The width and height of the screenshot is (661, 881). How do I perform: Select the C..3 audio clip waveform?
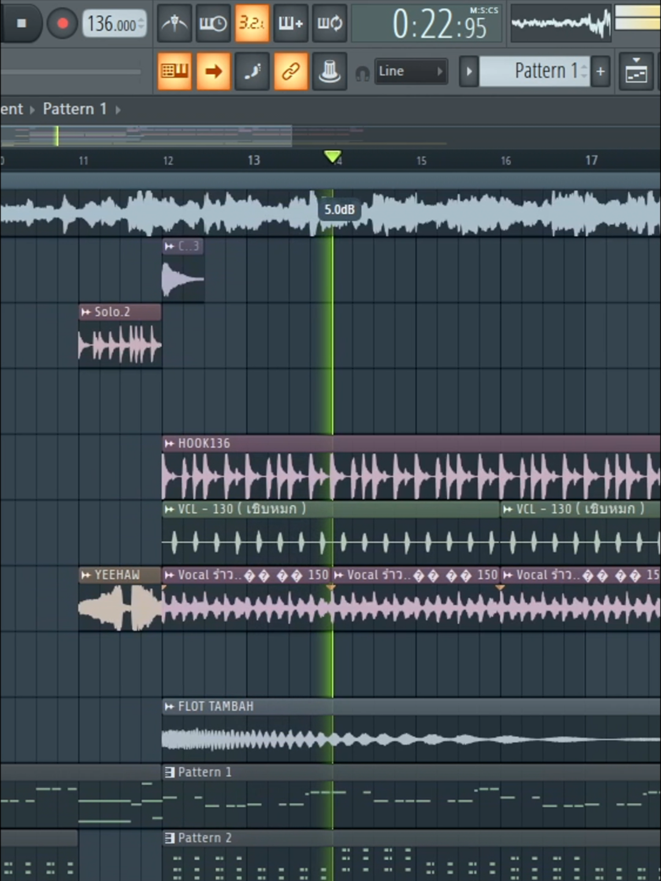(183, 278)
